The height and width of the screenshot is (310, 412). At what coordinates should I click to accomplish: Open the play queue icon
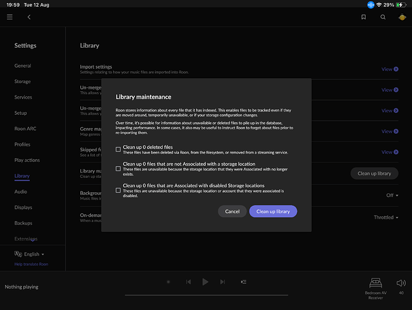[244, 282]
